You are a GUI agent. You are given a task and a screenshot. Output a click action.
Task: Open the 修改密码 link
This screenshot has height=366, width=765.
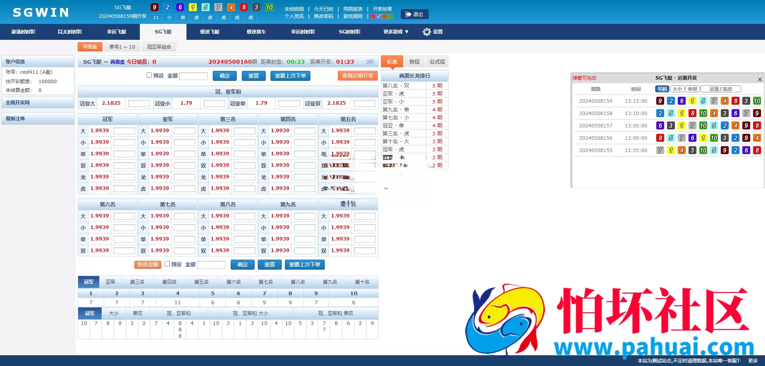pos(324,16)
